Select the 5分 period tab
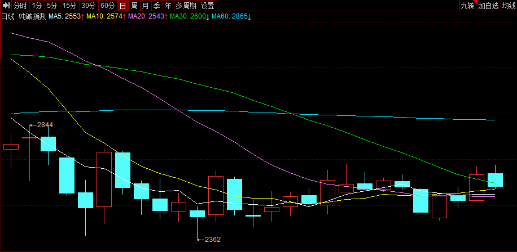517x252 pixels. click(x=52, y=6)
